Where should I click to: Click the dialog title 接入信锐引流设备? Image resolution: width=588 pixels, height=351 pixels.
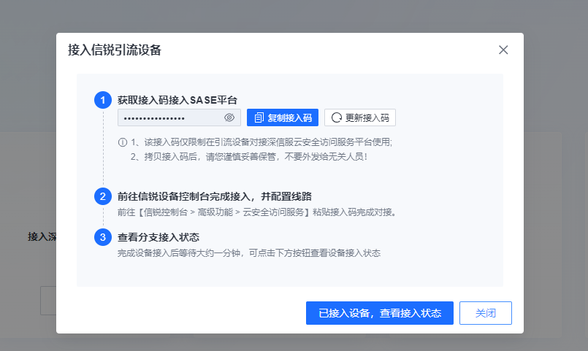coord(115,50)
